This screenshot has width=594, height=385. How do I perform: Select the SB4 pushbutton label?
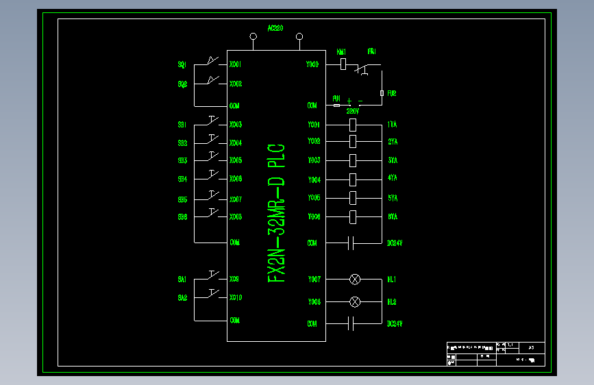[183, 179]
